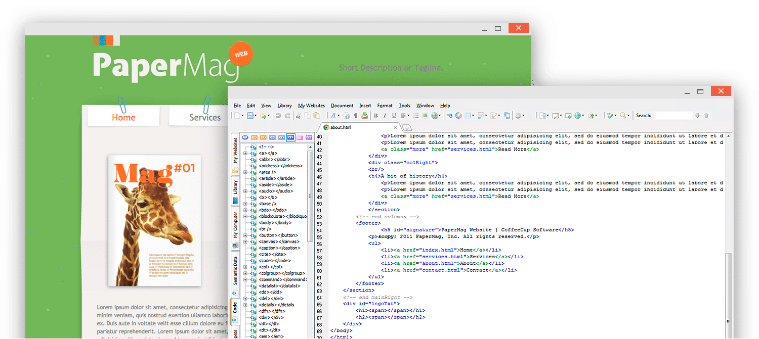Open the My Websites menu
Image resolution: width=759 pixels, height=339 pixels.
tap(312, 106)
